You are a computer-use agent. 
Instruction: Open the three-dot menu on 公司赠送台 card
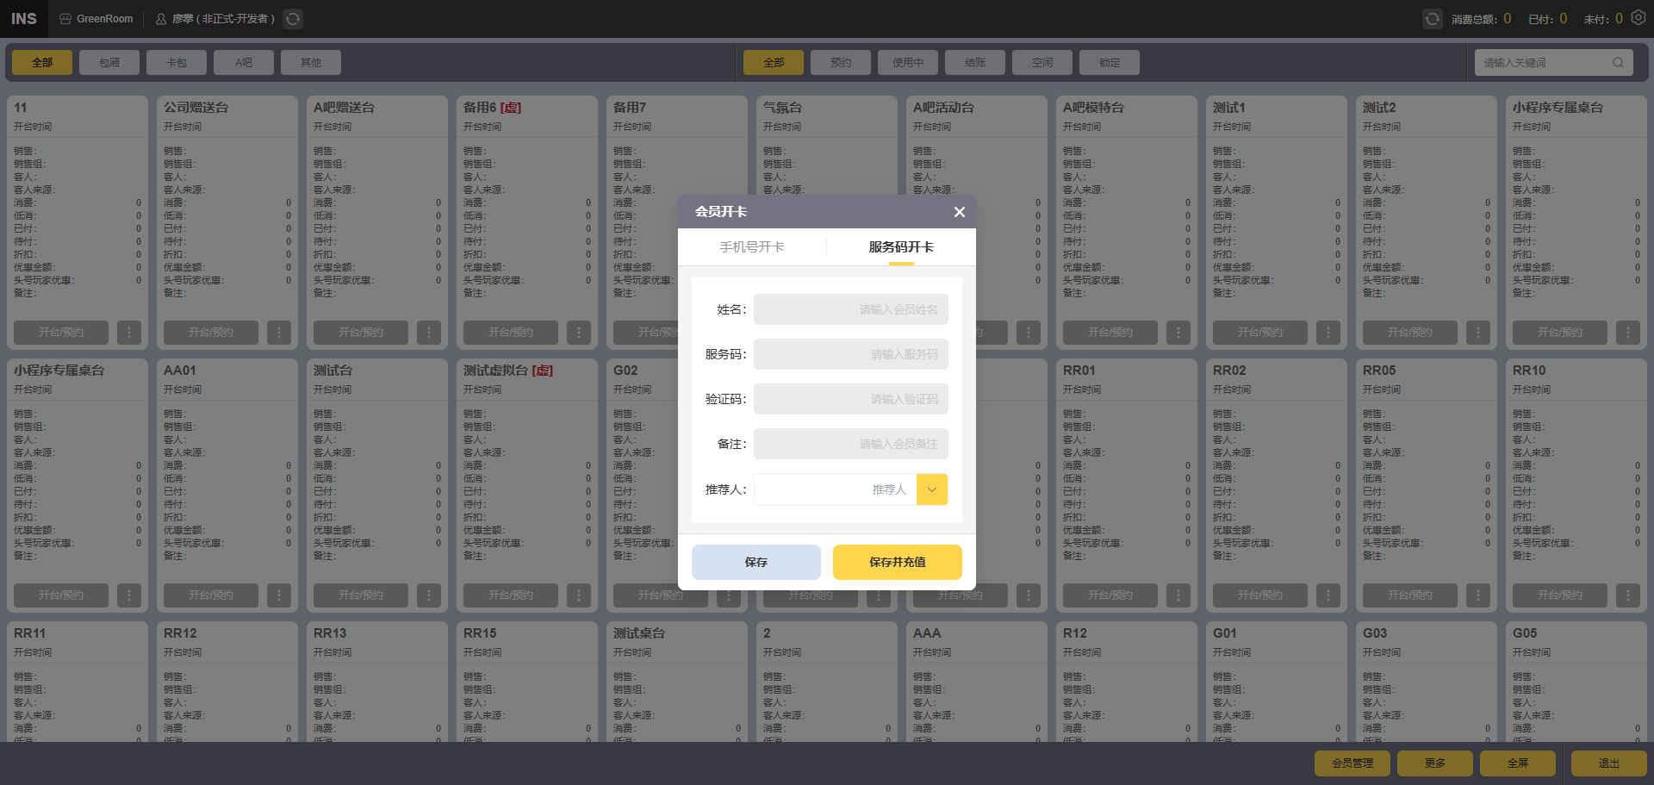tap(279, 333)
